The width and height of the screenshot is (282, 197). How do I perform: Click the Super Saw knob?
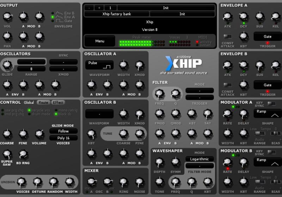(x=6, y=154)
